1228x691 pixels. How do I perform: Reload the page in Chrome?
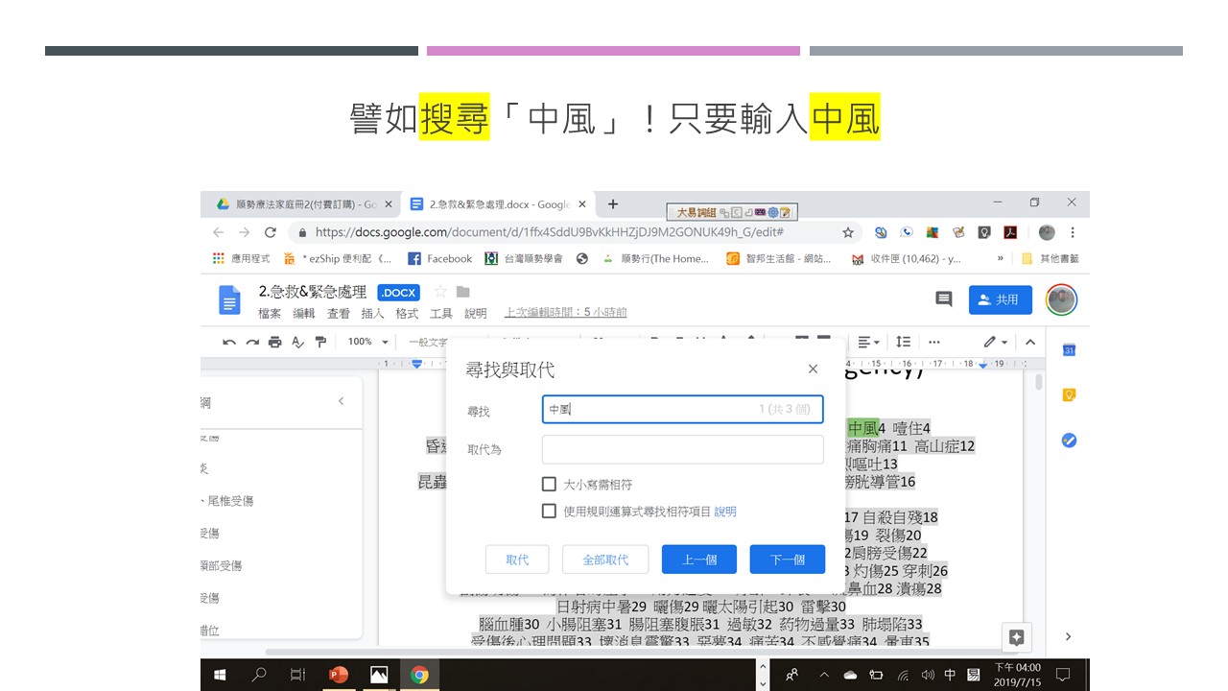click(x=271, y=232)
